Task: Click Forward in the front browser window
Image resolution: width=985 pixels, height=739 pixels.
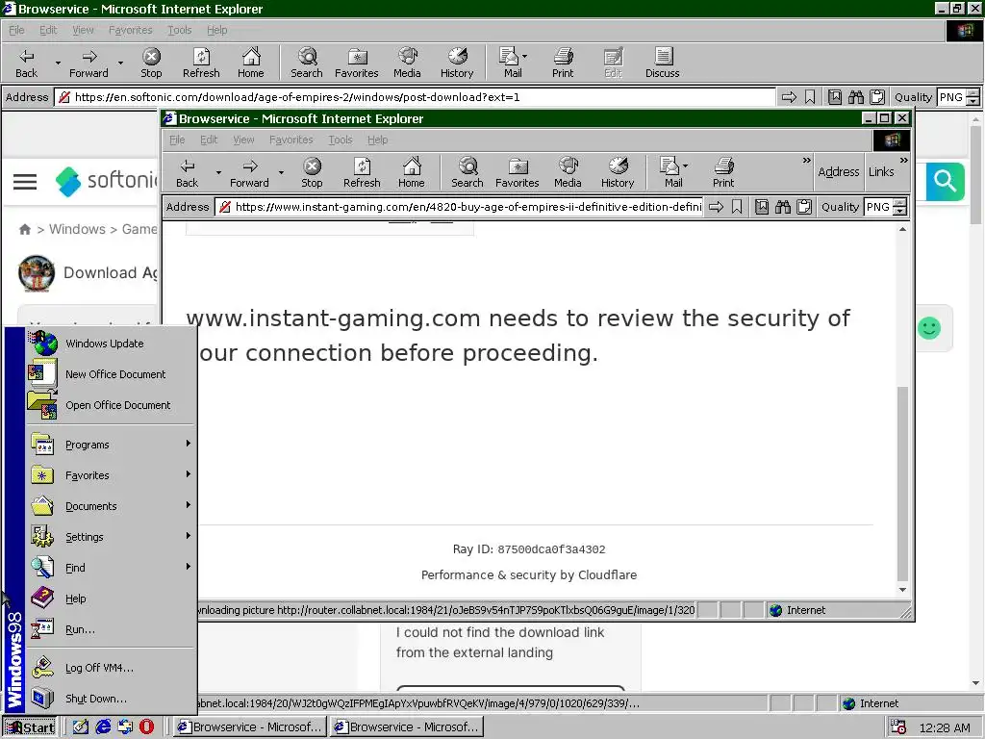Action: [x=249, y=173]
